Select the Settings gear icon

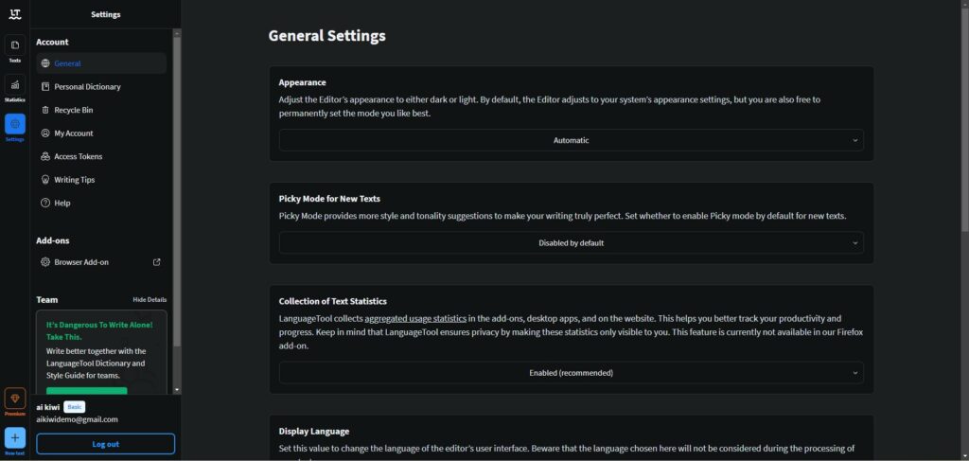(x=15, y=124)
